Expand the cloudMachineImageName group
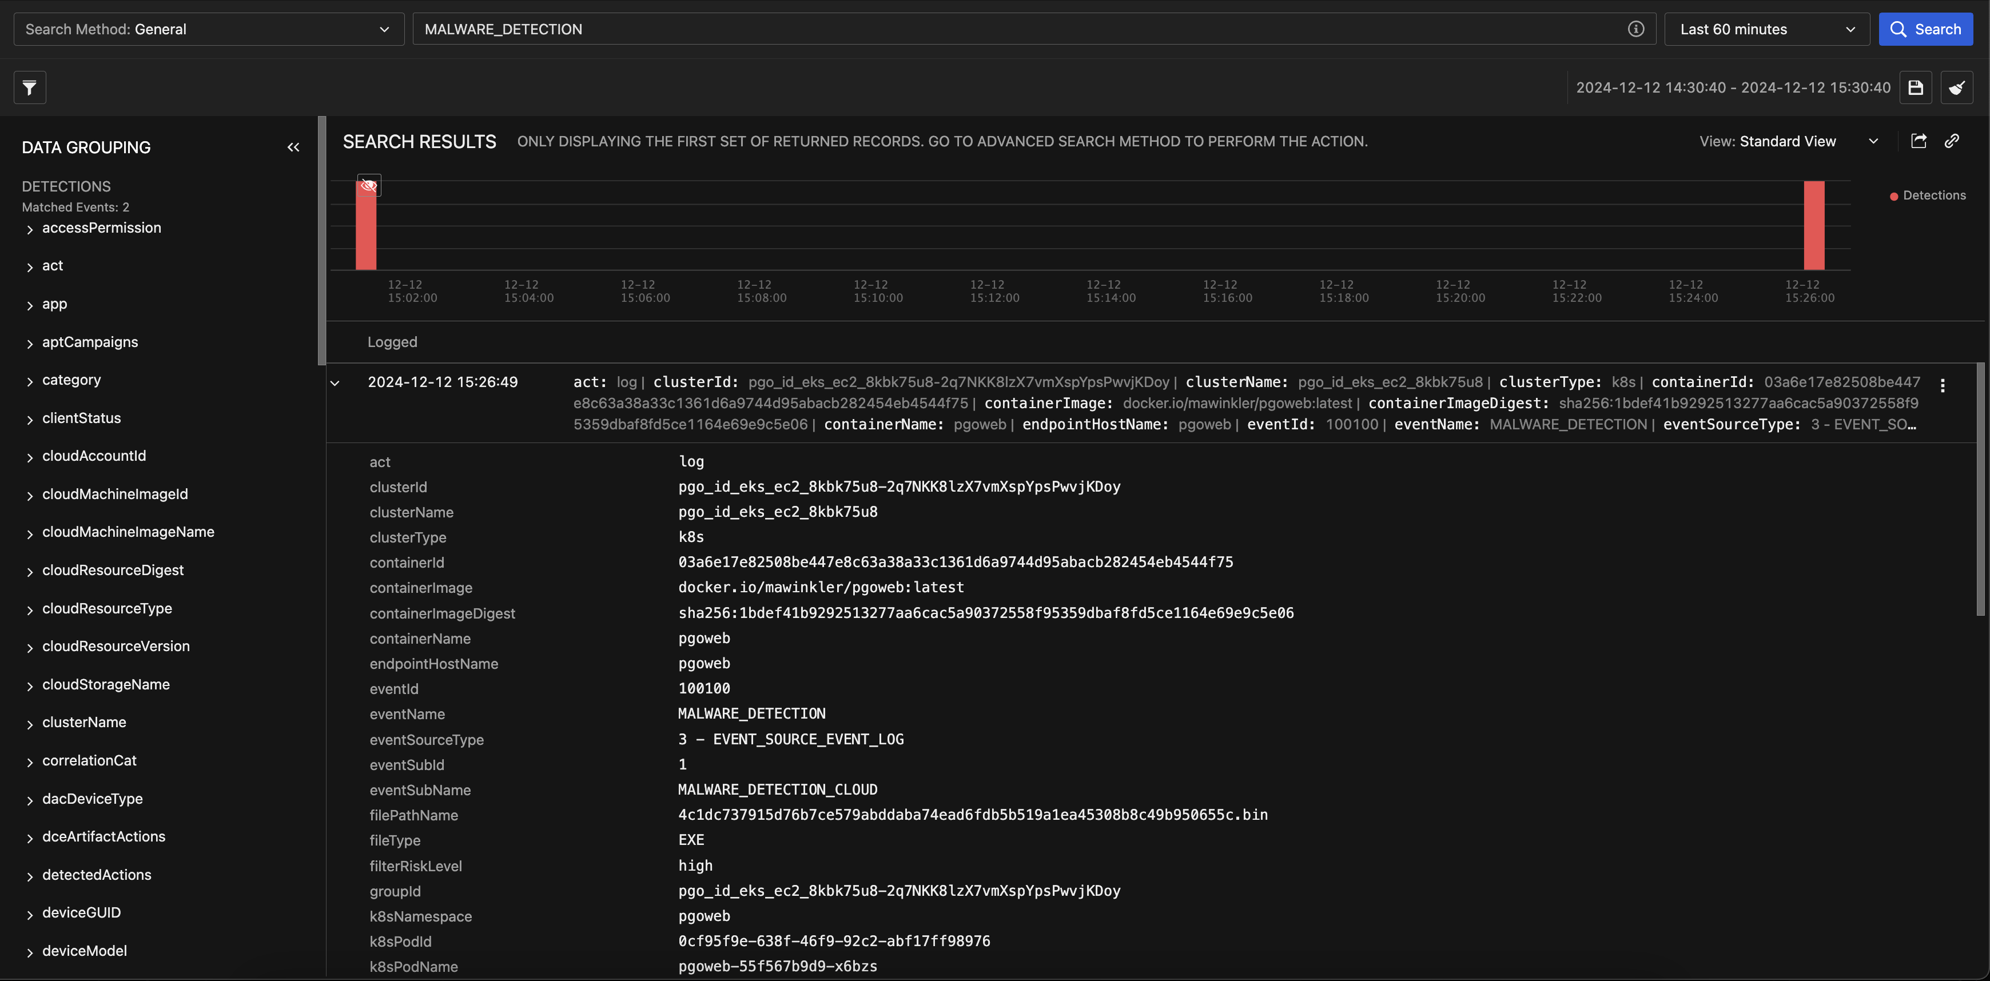Viewport: 1990px width, 981px height. [x=29, y=534]
